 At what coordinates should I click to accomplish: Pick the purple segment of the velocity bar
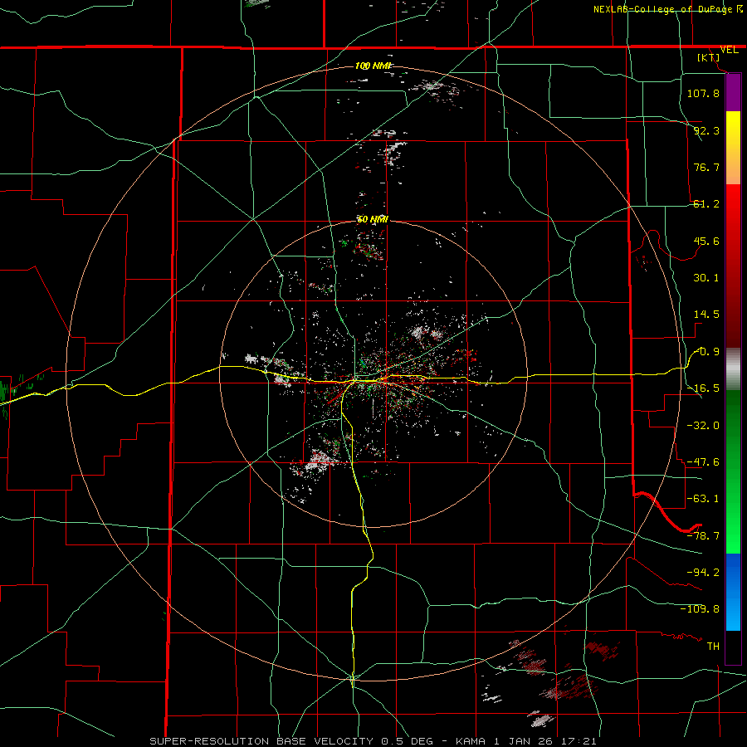(733, 92)
